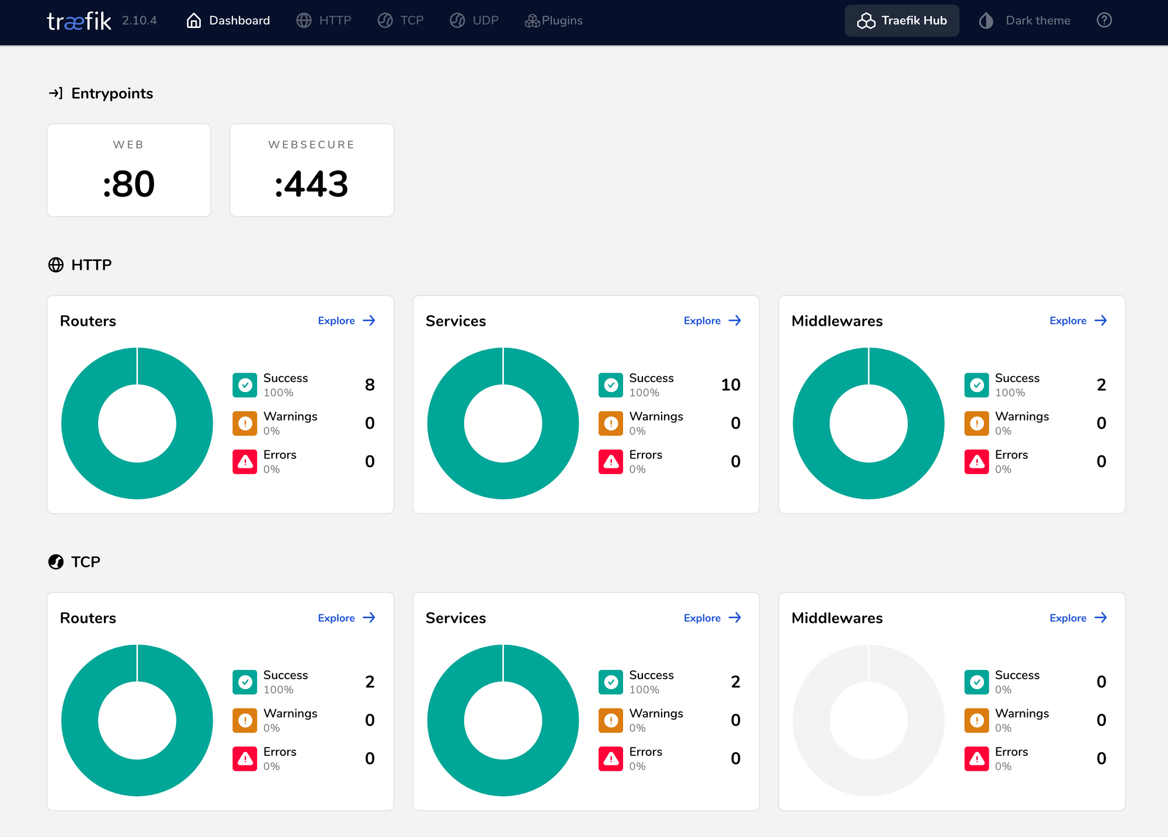
Task: Click HTTP Routers green Success check icon
Action: [245, 385]
